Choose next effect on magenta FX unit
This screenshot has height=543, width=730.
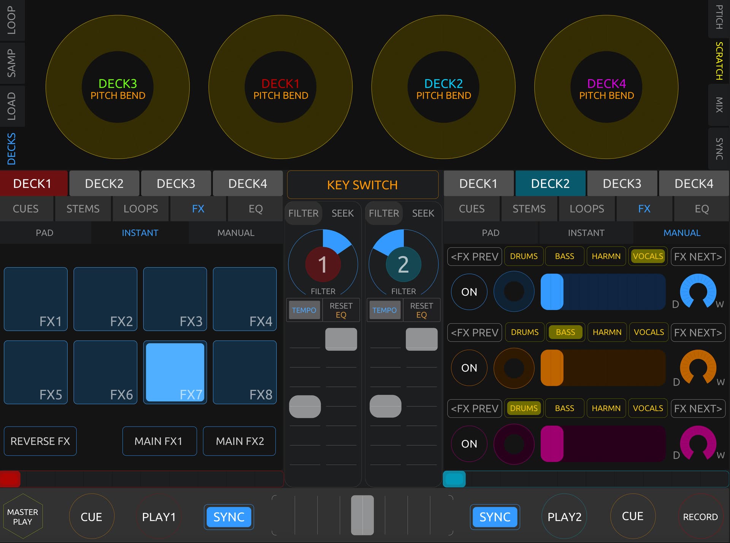click(698, 408)
